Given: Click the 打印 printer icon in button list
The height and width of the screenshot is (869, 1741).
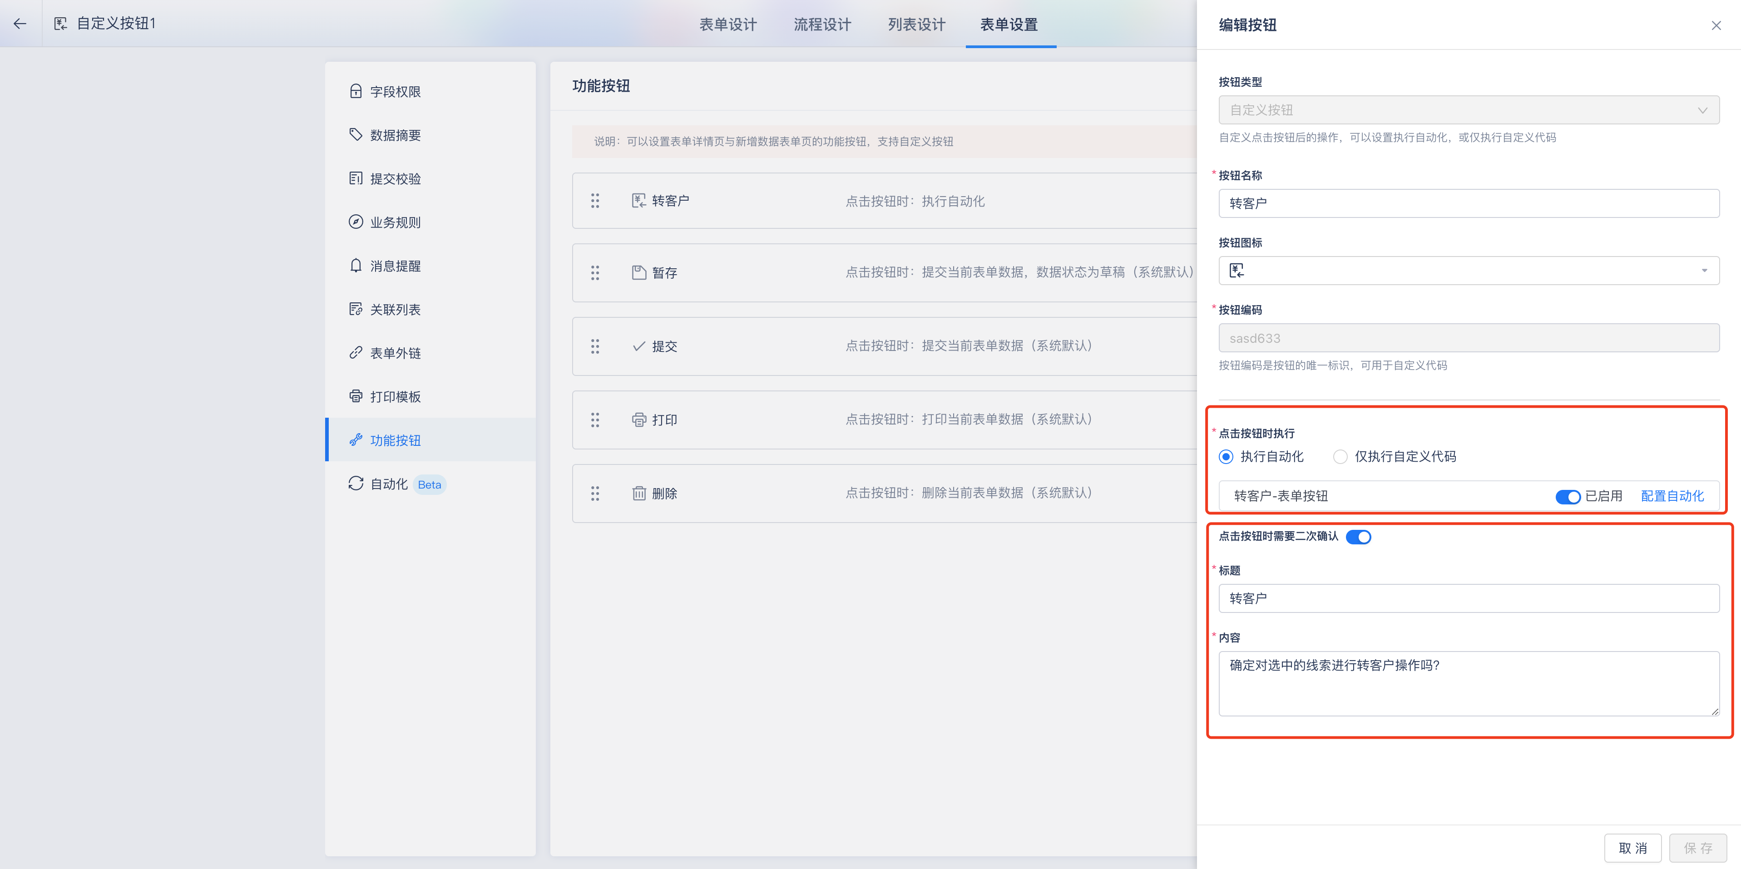Looking at the screenshot, I should tap(638, 420).
